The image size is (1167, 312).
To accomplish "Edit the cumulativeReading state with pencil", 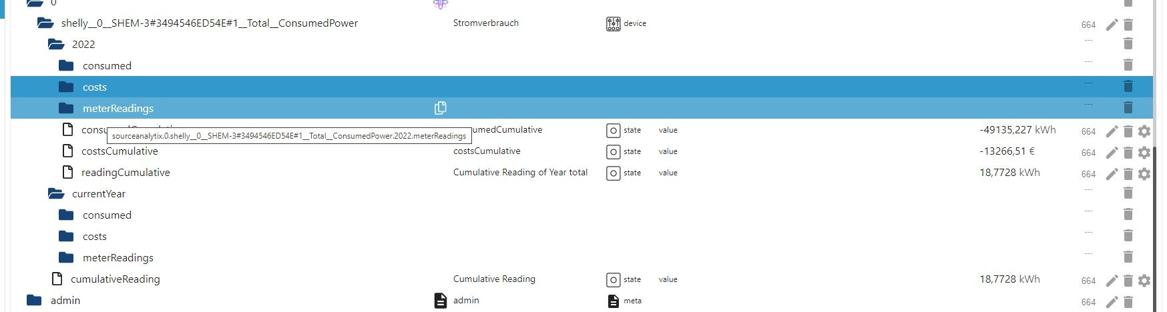I will 1112,281.
